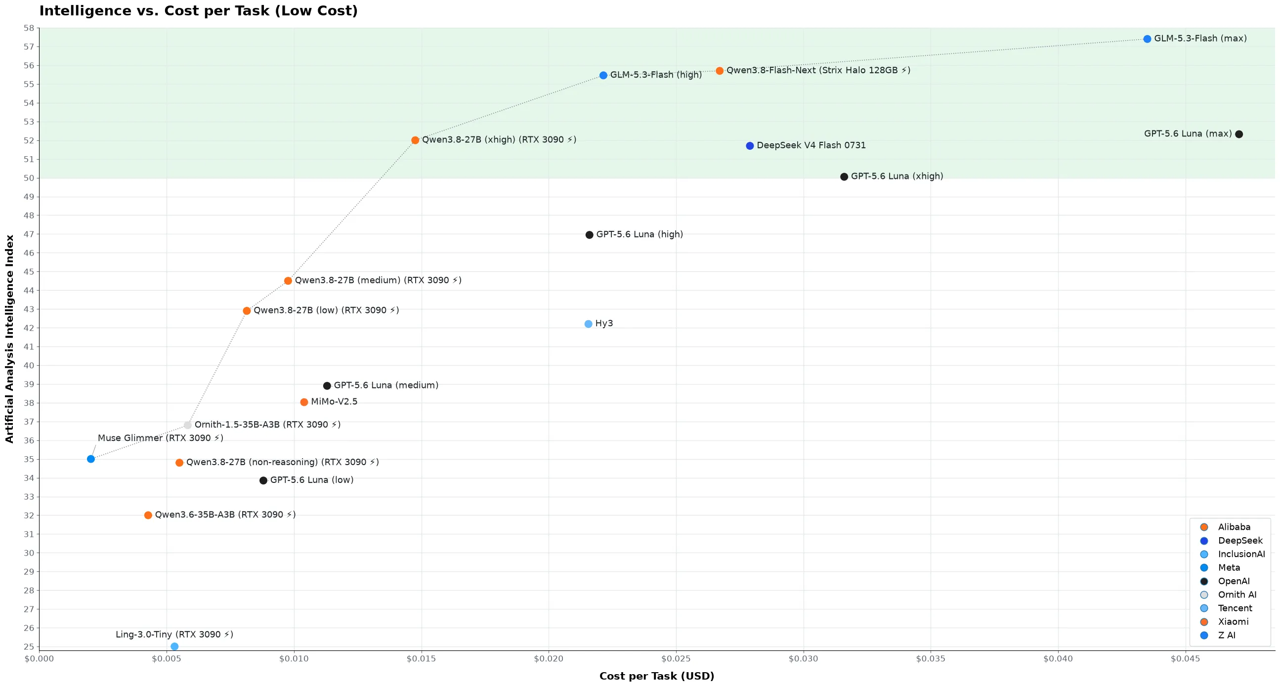Click the Qwen3.8-27B (low) data point
The image size is (1280, 687).
(x=247, y=311)
